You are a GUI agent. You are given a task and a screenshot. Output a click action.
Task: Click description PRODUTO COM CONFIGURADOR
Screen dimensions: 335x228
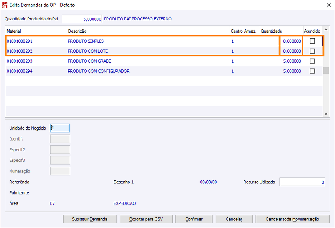[x=98, y=71]
